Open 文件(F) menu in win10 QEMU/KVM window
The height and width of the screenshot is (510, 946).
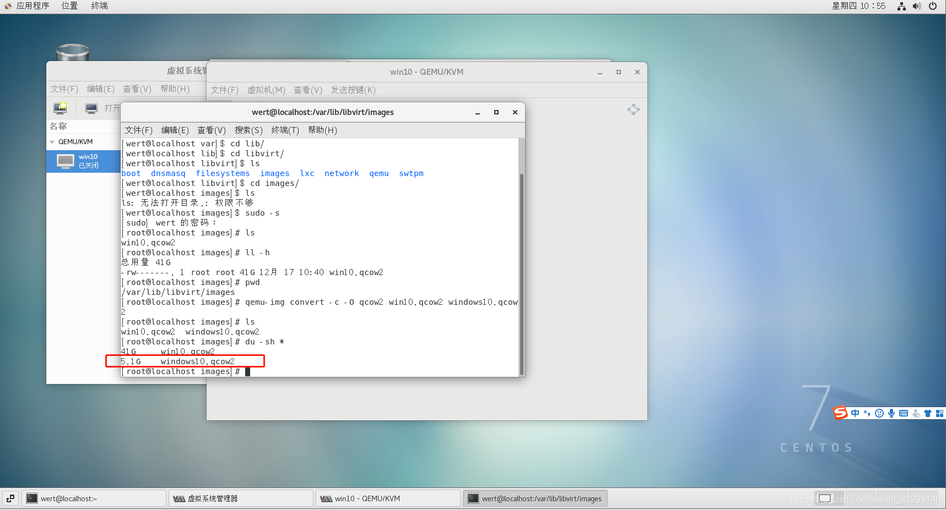(x=224, y=90)
